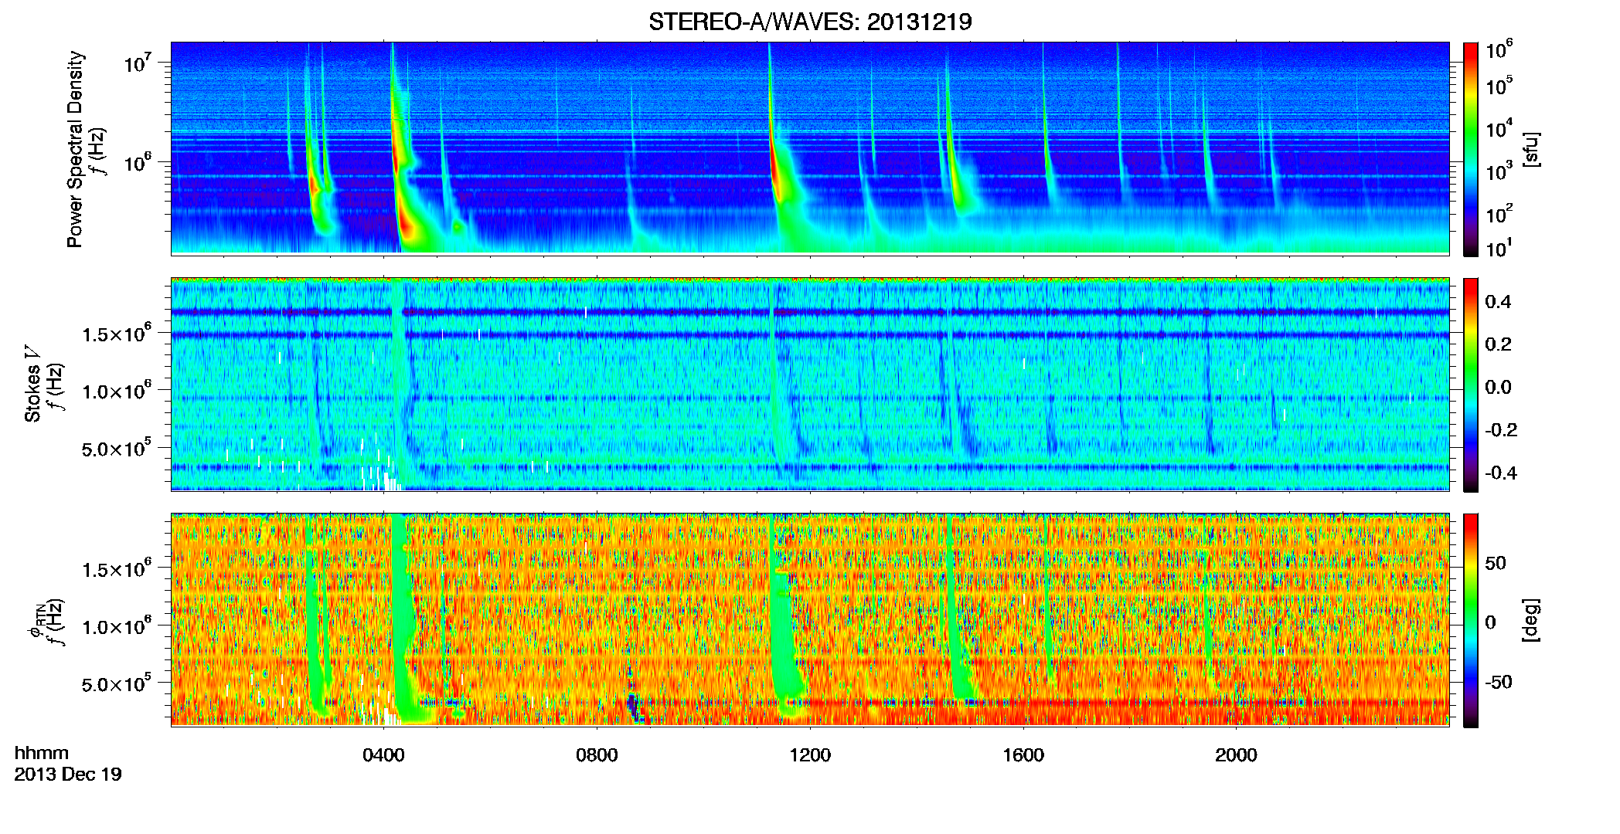Click the 2013 Dec 19 date label
The height and width of the screenshot is (834, 1620).
pos(68,774)
